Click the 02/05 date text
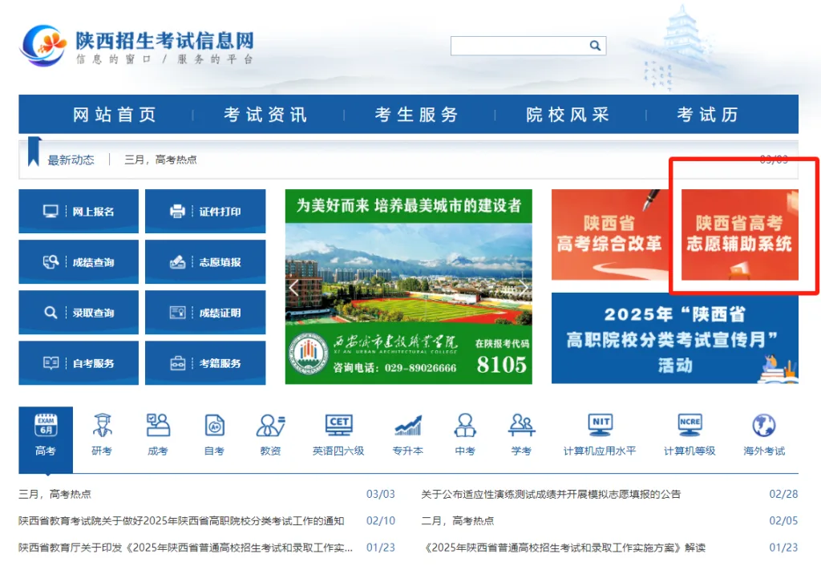The height and width of the screenshot is (570, 821). point(783,520)
